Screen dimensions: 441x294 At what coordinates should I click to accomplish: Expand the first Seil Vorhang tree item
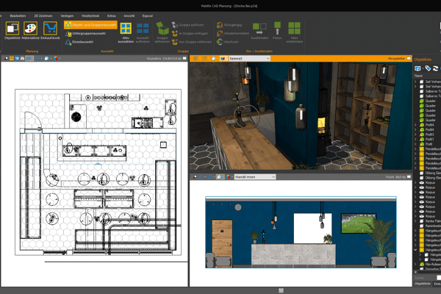(415, 82)
